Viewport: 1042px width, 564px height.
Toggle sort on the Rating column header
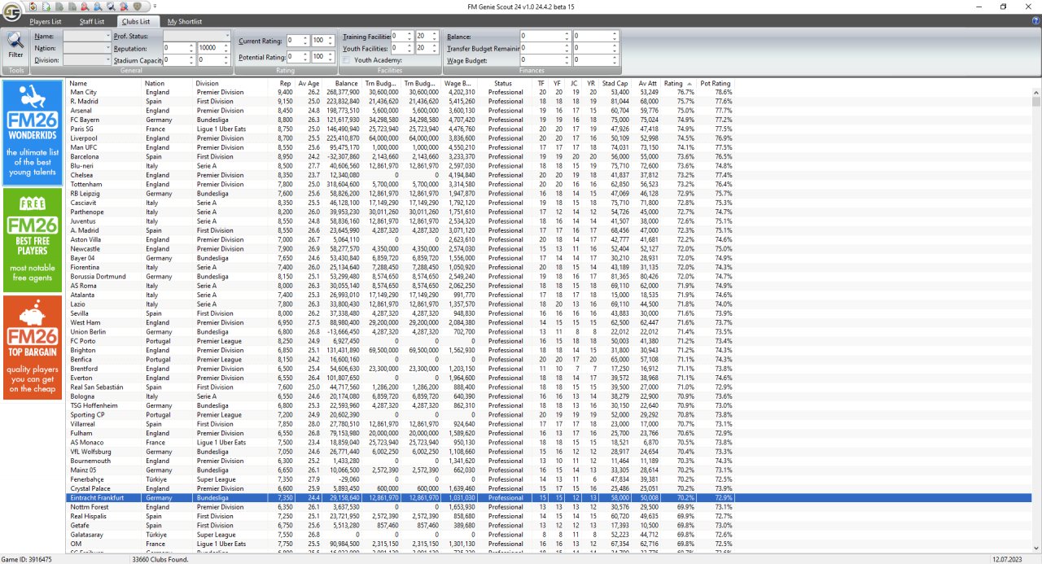676,83
